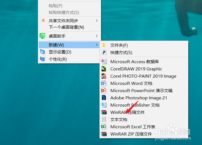Click the text document page icon
202x145 pixels.
pyautogui.click(x=104, y=119)
